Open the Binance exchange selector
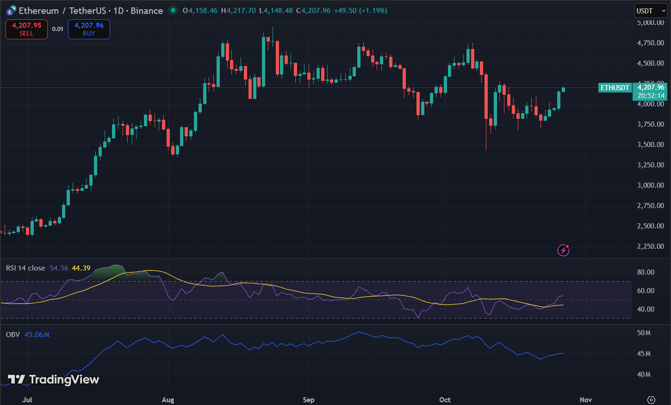 (147, 10)
